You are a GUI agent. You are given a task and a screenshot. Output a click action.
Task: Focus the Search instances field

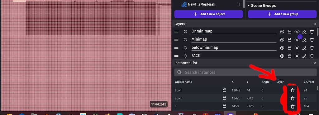click(245, 72)
